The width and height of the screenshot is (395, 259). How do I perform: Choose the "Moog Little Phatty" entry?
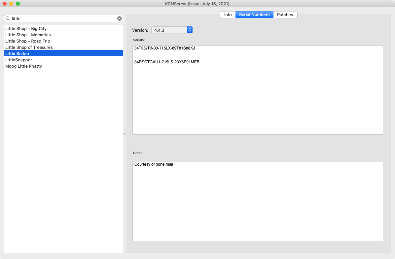click(x=23, y=66)
